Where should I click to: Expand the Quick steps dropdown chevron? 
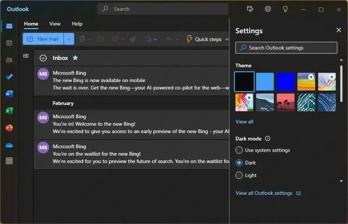coord(226,39)
